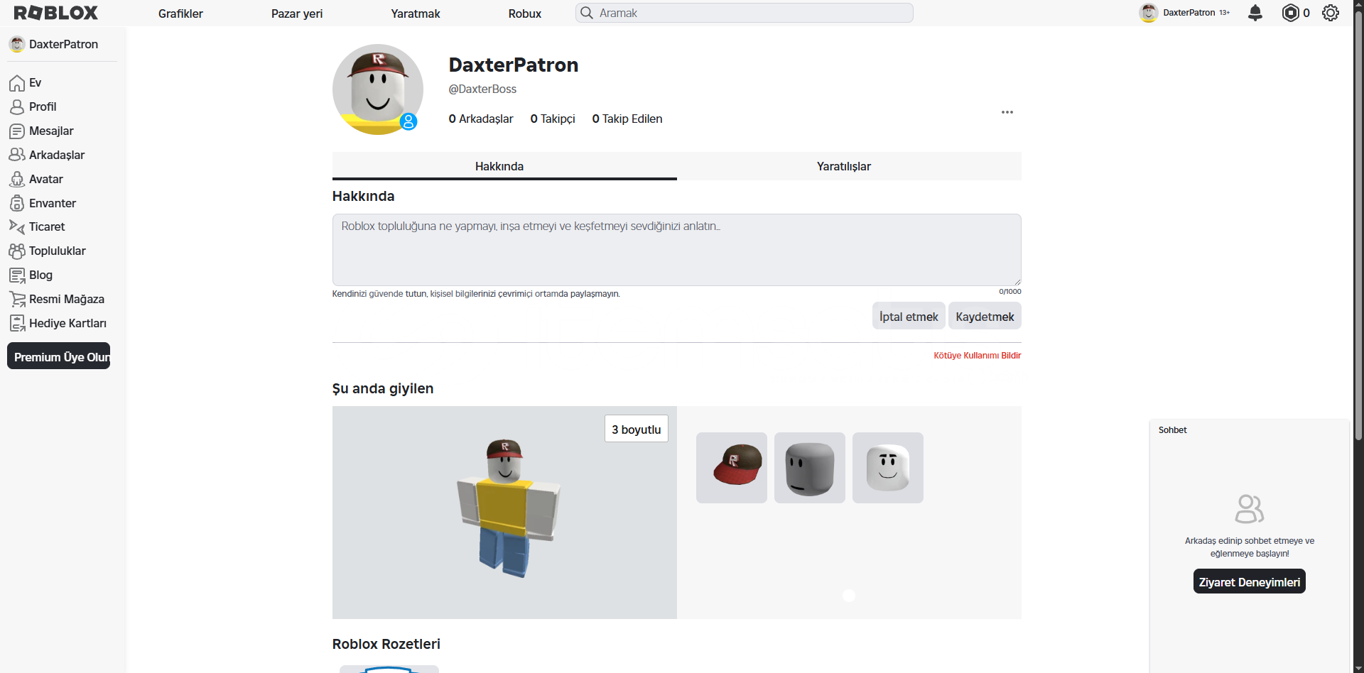Image resolution: width=1364 pixels, height=673 pixels.
Task: Open the notifications bell
Action: click(1255, 13)
